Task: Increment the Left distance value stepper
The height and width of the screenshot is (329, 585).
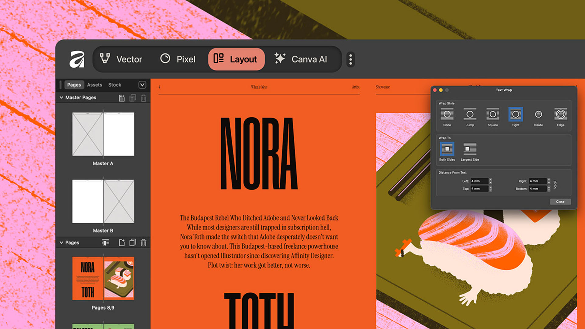Action: pyautogui.click(x=490, y=180)
